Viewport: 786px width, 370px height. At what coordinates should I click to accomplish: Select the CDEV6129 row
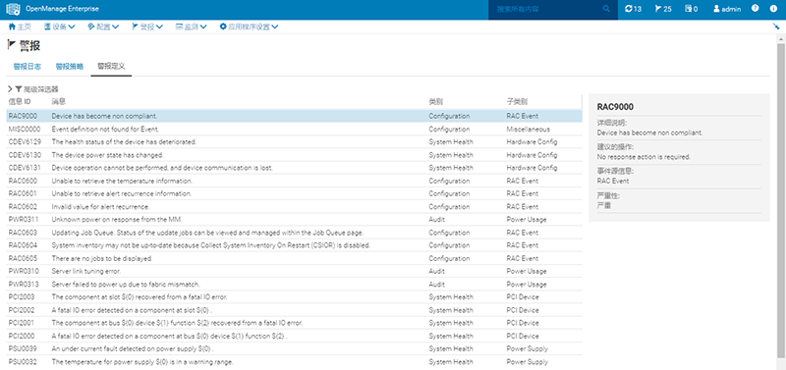coord(294,142)
